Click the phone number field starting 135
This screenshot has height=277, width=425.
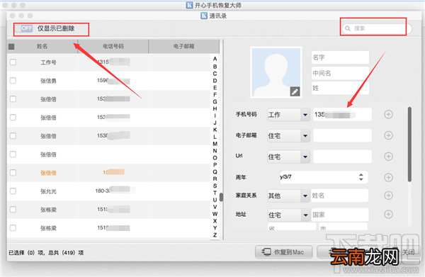[343, 115]
